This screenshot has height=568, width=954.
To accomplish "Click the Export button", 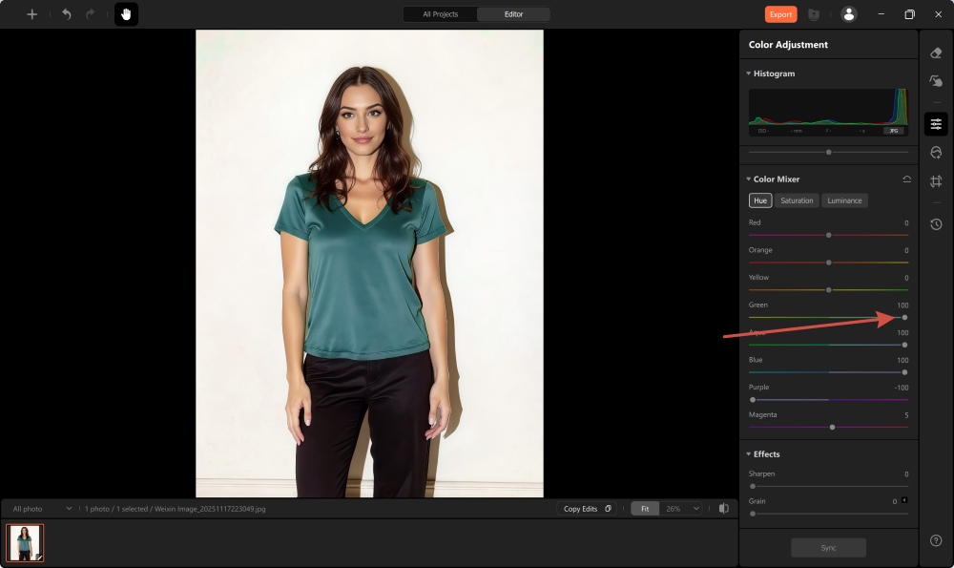I will [779, 14].
